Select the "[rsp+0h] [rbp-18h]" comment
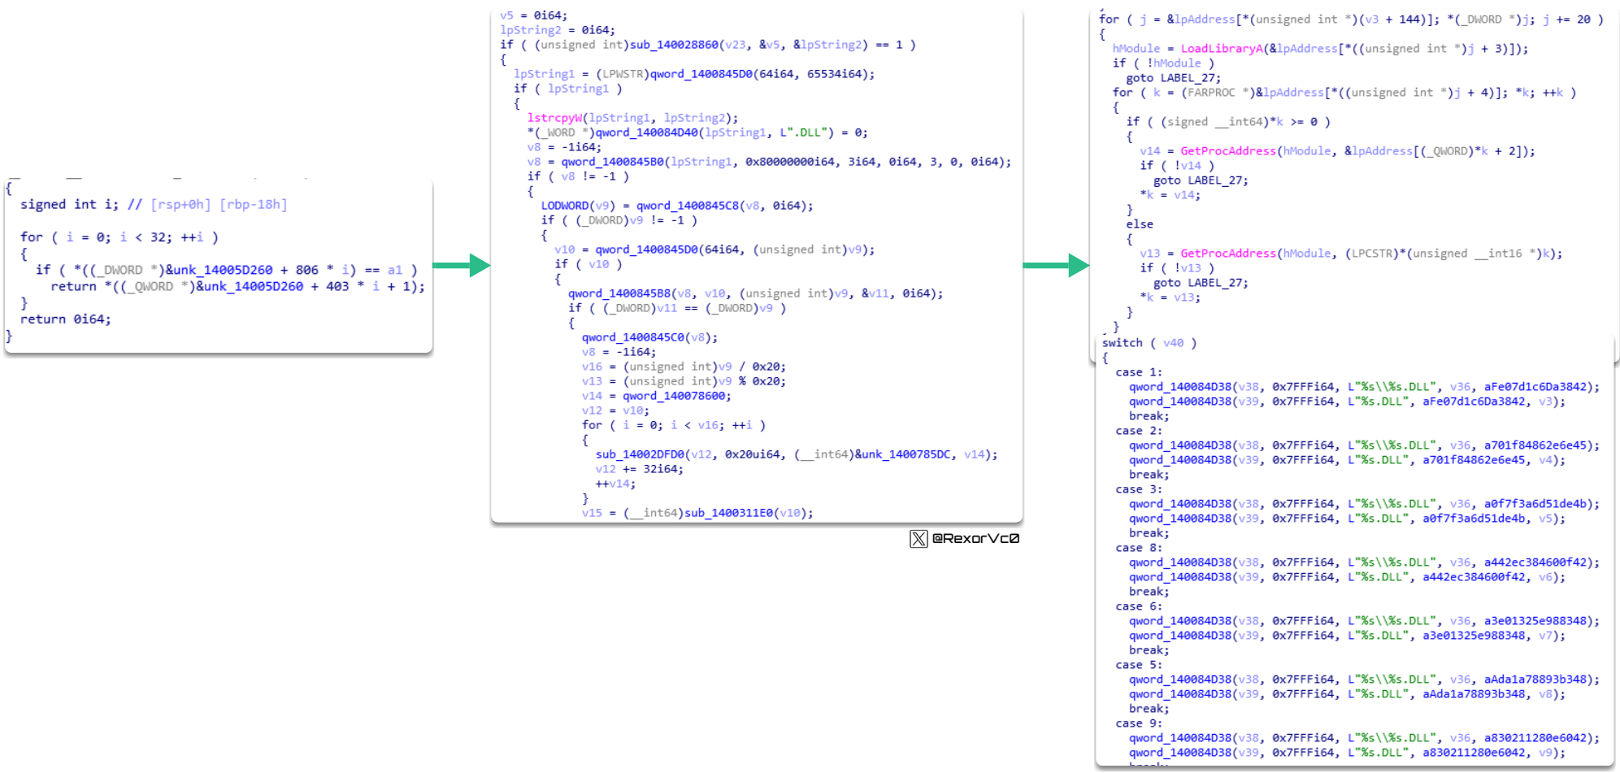 (219, 205)
